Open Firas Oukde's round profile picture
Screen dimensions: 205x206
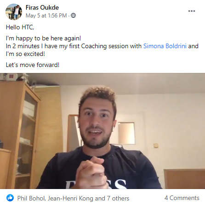14,12
